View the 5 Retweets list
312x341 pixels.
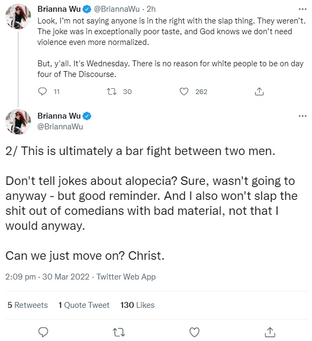[28, 305]
